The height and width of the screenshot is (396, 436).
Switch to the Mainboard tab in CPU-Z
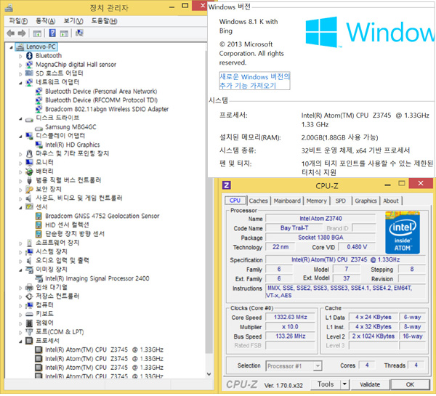[x=286, y=201]
